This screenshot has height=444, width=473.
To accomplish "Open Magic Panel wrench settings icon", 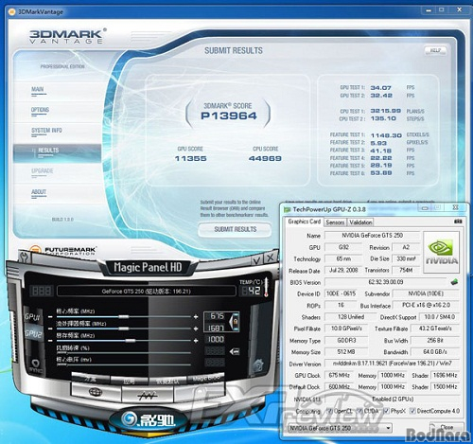I will coord(25,258).
